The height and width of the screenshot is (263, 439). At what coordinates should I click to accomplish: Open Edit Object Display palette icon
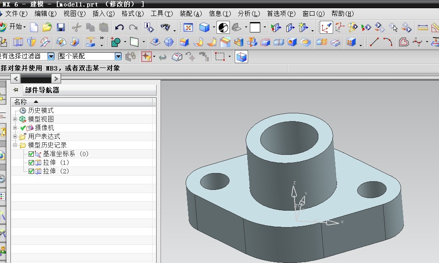click(353, 27)
